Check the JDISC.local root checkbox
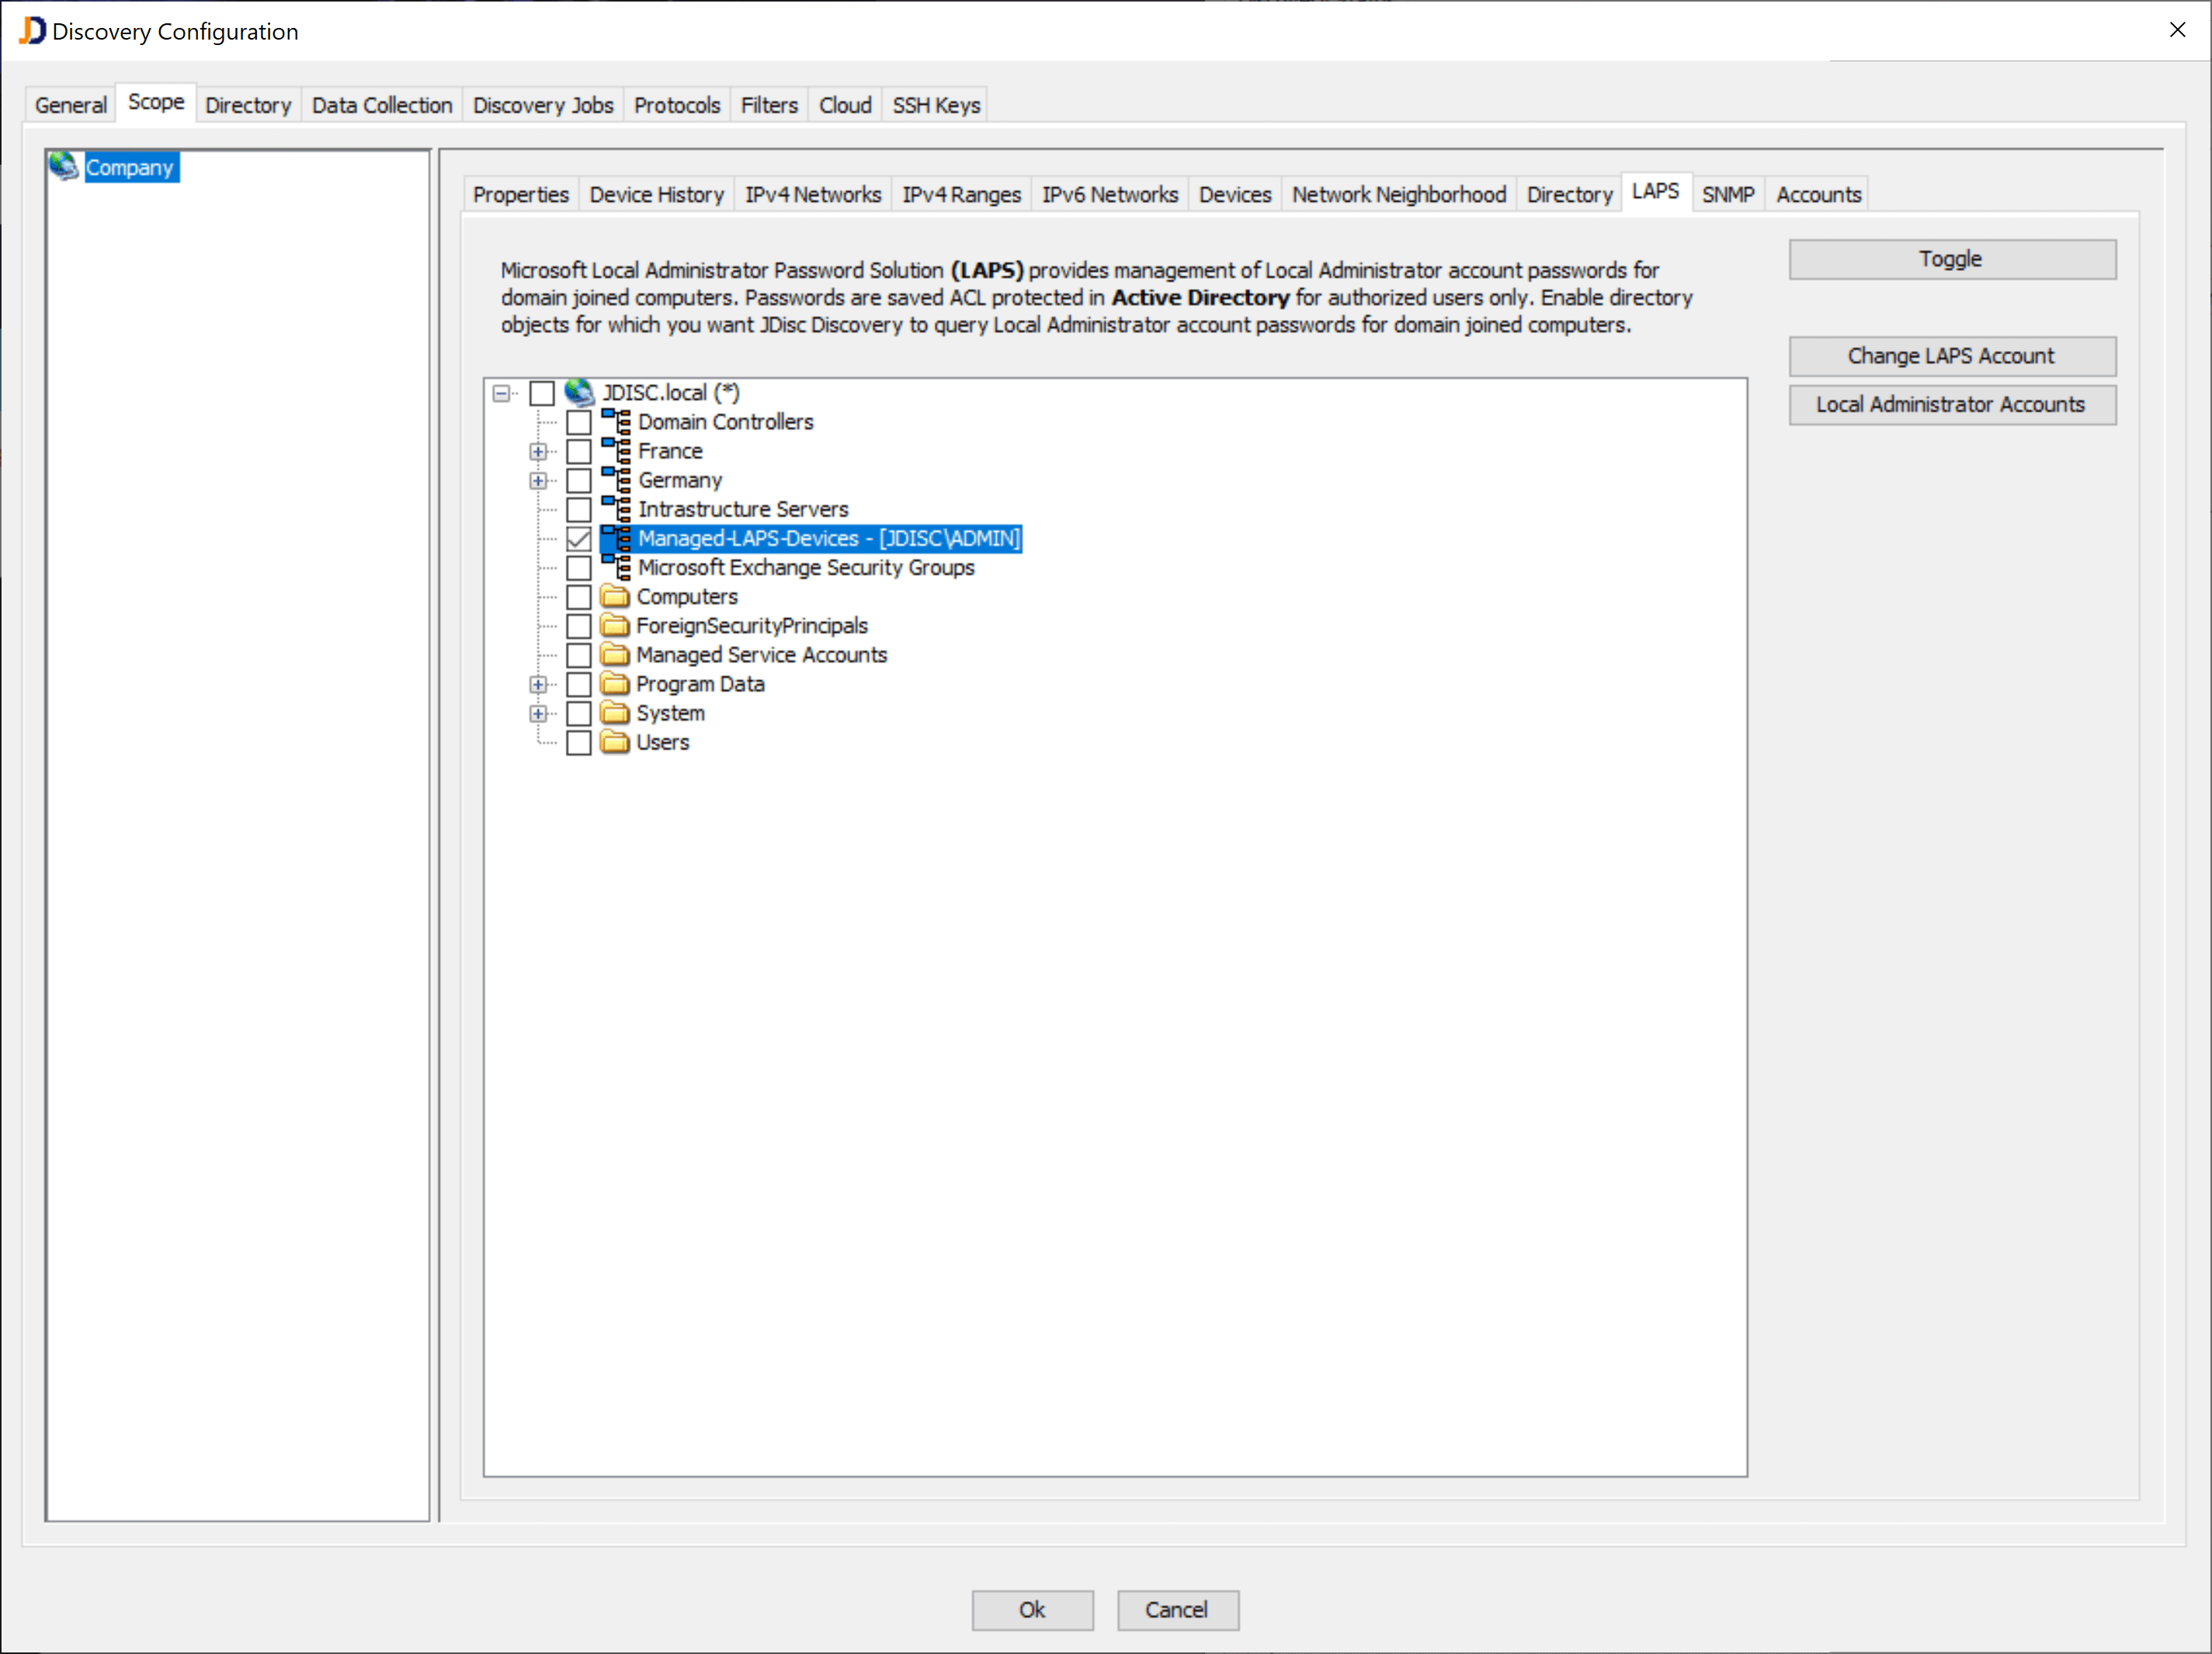 click(542, 393)
